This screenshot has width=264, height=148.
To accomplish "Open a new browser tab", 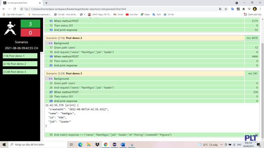I will (46, 3).
